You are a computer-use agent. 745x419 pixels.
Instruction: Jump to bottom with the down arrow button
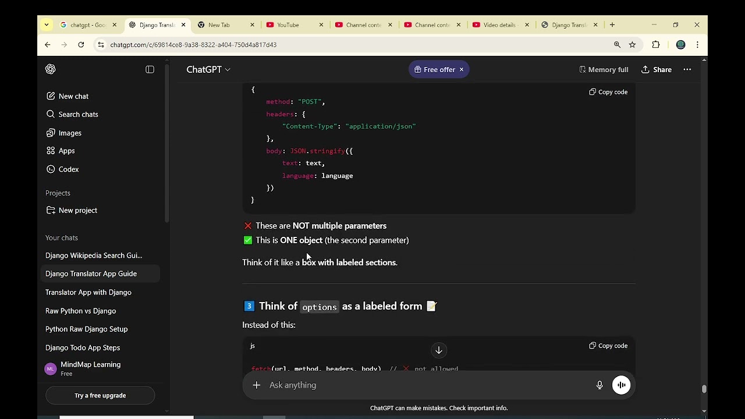pos(439,350)
